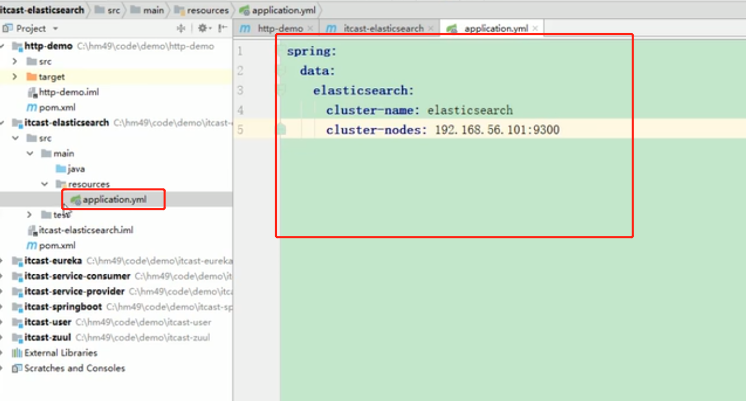Click the 'data:' key in editor
Viewport: 746px width, 401px height.
point(318,71)
